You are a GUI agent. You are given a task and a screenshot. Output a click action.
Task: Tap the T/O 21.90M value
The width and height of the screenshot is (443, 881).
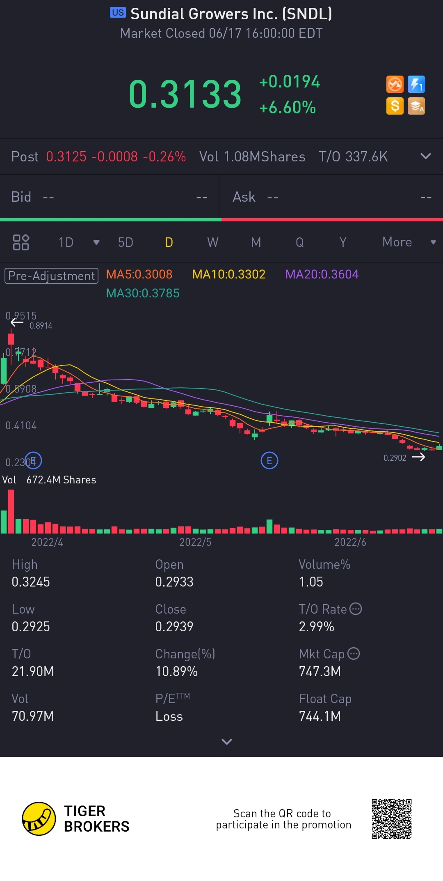[x=33, y=672]
